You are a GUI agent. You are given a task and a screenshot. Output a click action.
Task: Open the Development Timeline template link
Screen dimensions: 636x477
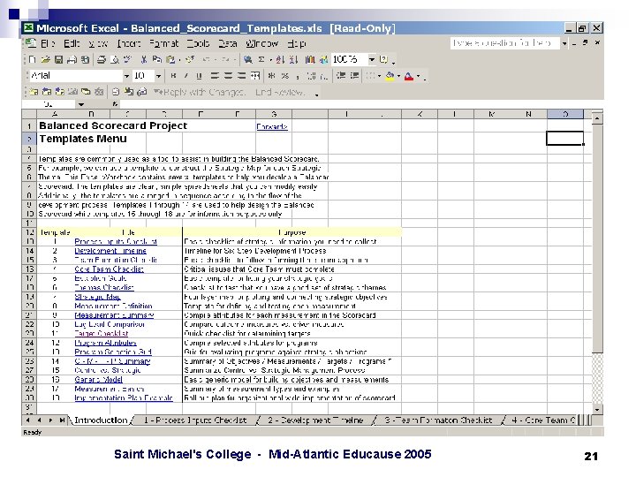[110, 251]
